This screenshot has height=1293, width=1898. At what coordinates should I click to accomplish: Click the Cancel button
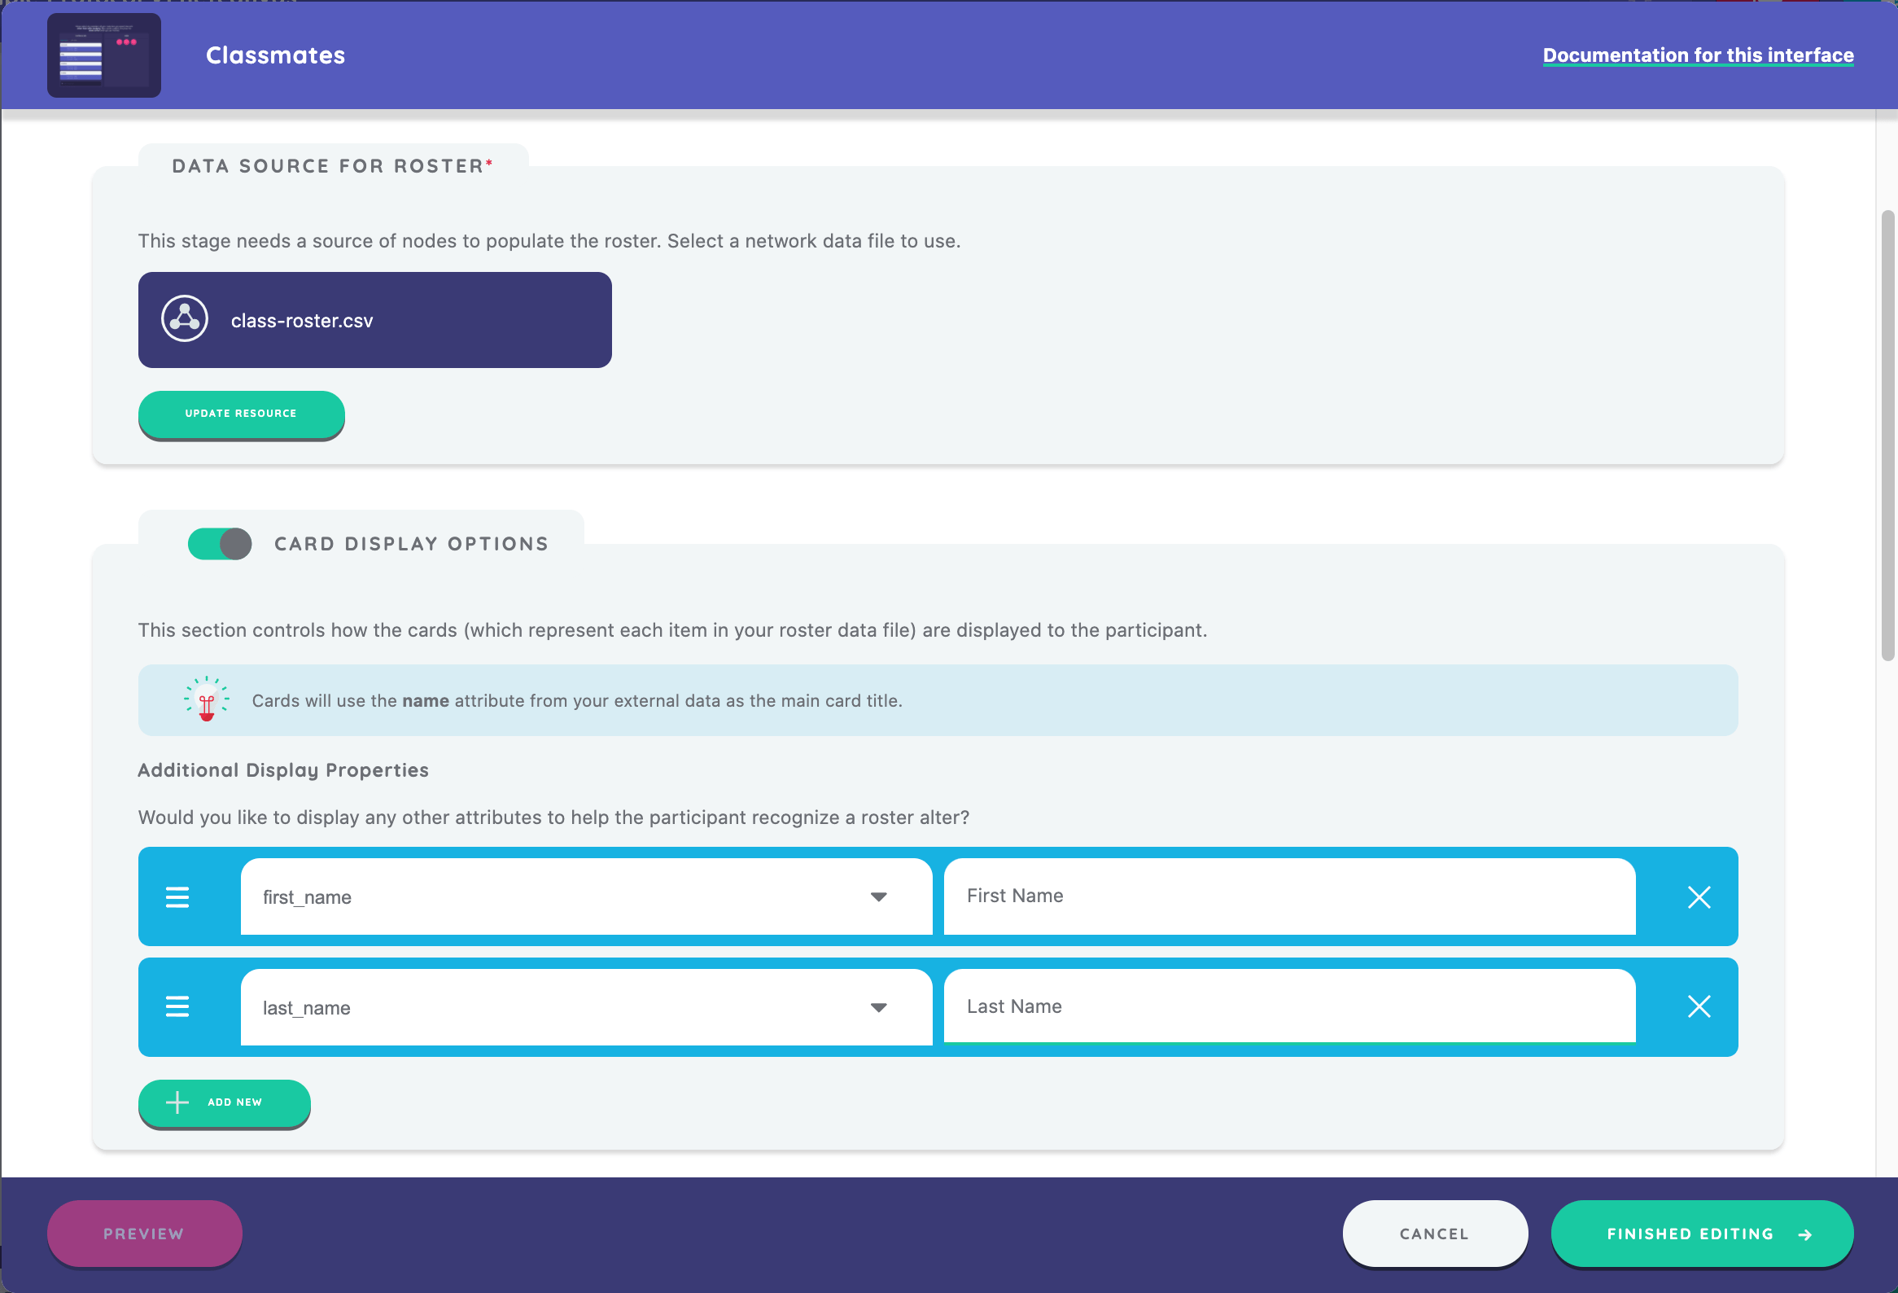click(1434, 1234)
